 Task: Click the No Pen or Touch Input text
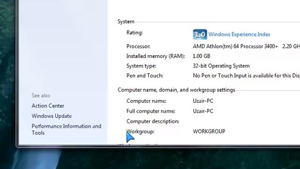(x=246, y=76)
